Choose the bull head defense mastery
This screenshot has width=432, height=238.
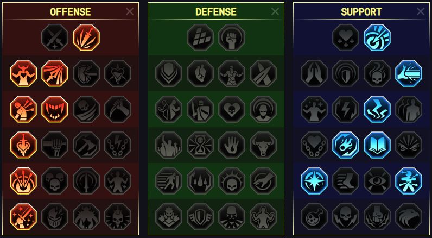263,145
